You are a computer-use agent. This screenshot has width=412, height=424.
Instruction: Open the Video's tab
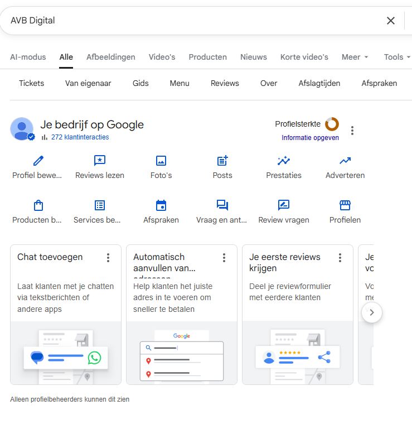click(162, 57)
